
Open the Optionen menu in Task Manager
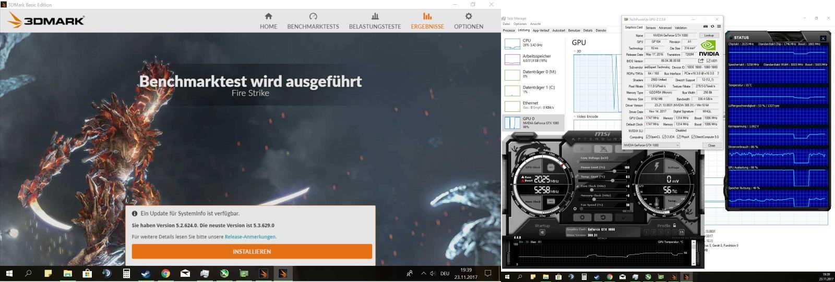(x=520, y=24)
